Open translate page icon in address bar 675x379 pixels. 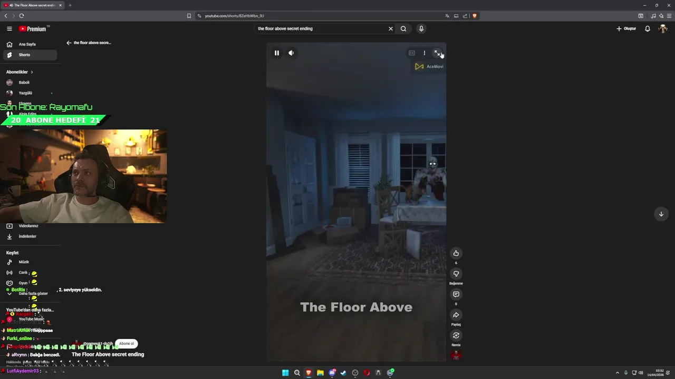(447, 16)
